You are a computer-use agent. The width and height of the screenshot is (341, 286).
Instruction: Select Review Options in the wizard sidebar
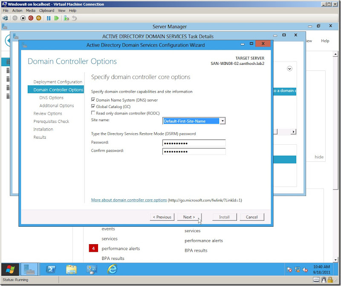(x=48, y=114)
